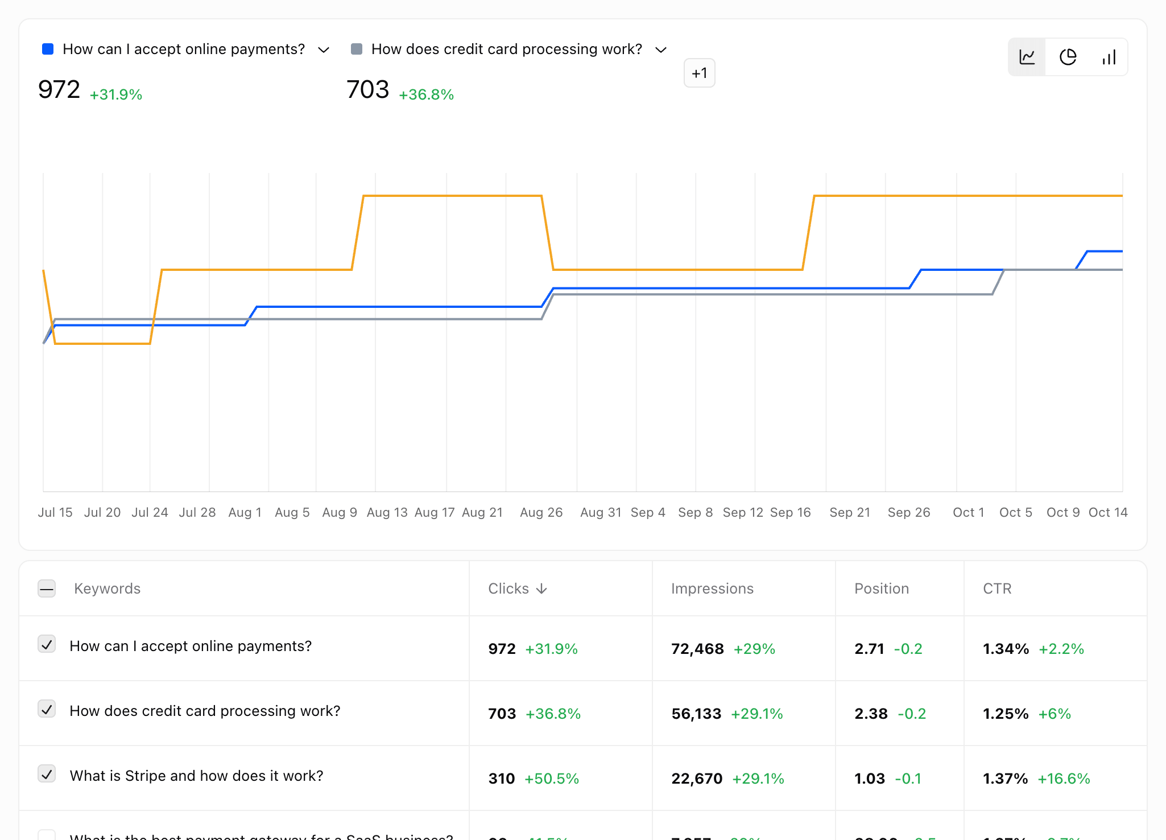
Task: Switch to line chart view
Action: [x=1027, y=57]
